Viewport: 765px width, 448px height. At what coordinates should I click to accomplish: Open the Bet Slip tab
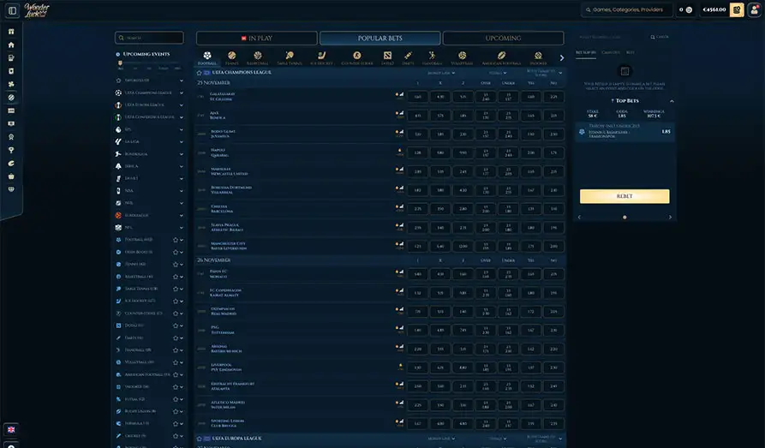(x=585, y=52)
